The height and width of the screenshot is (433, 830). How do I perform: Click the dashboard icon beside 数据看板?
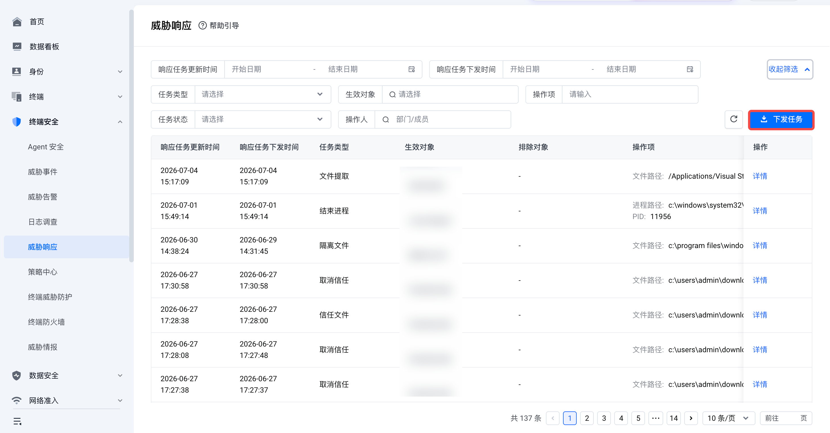pyautogui.click(x=17, y=47)
